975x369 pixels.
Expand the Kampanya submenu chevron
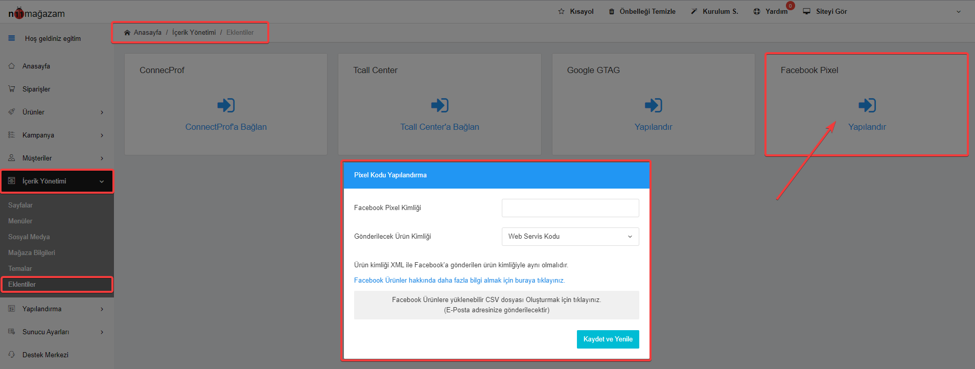tap(102, 135)
